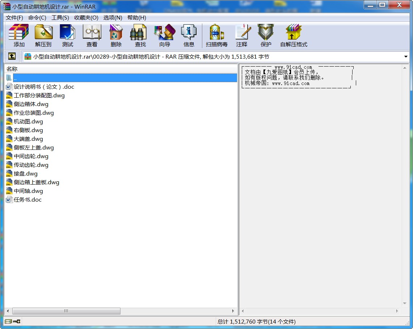Image resolution: width=413 pixels, height=329 pixels.
Task: Minimize the WinRAR window
Action: pos(370,5)
